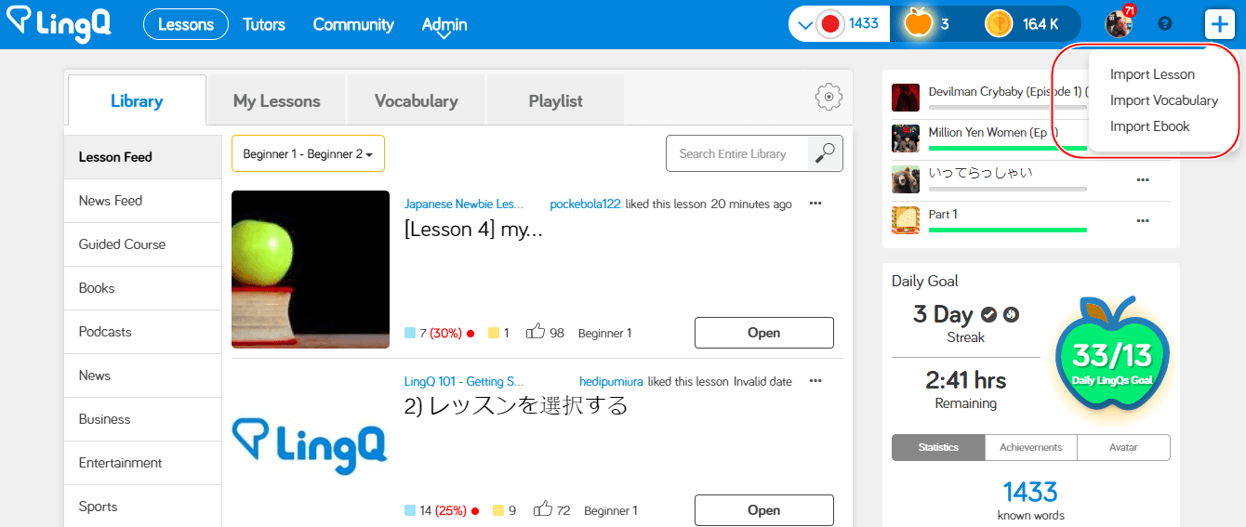Open the Lesson 4 with Open button
Image resolution: width=1246 pixels, height=527 pixels.
tap(764, 333)
